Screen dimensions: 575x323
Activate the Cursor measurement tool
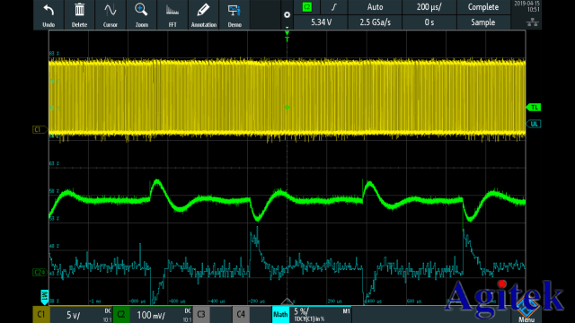pyautogui.click(x=110, y=14)
